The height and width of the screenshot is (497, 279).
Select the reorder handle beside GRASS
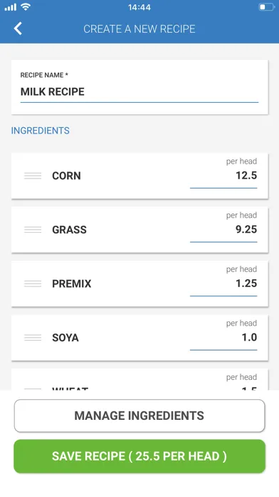coord(33,229)
